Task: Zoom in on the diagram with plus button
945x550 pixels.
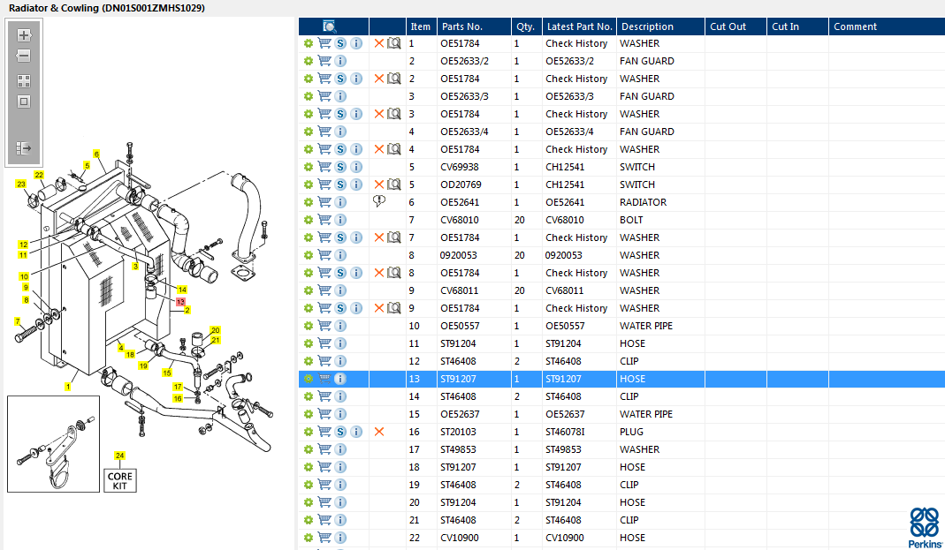Action: point(24,35)
